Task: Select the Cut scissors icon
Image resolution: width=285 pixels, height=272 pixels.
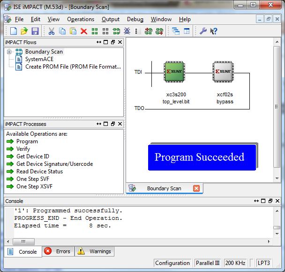Action: click(x=52, y=31)
